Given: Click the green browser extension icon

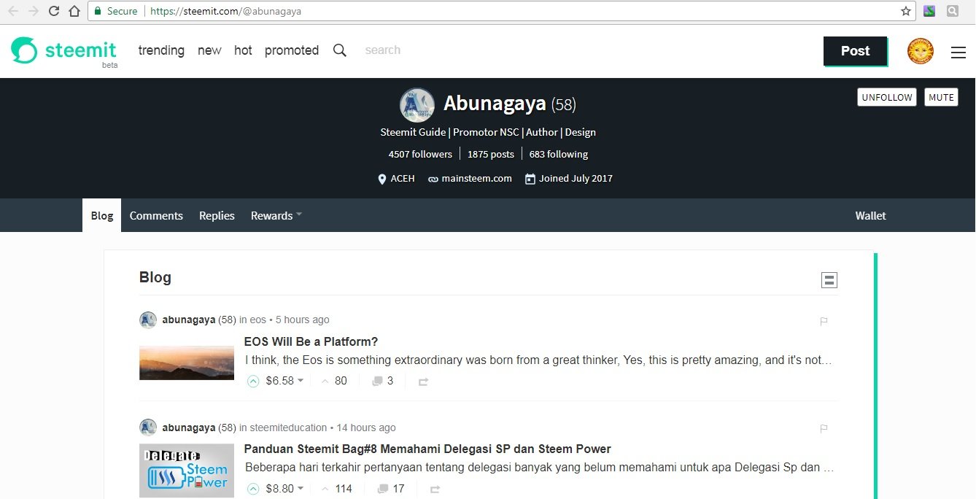Looking at the screenshot, I should [x=929, y=11].
